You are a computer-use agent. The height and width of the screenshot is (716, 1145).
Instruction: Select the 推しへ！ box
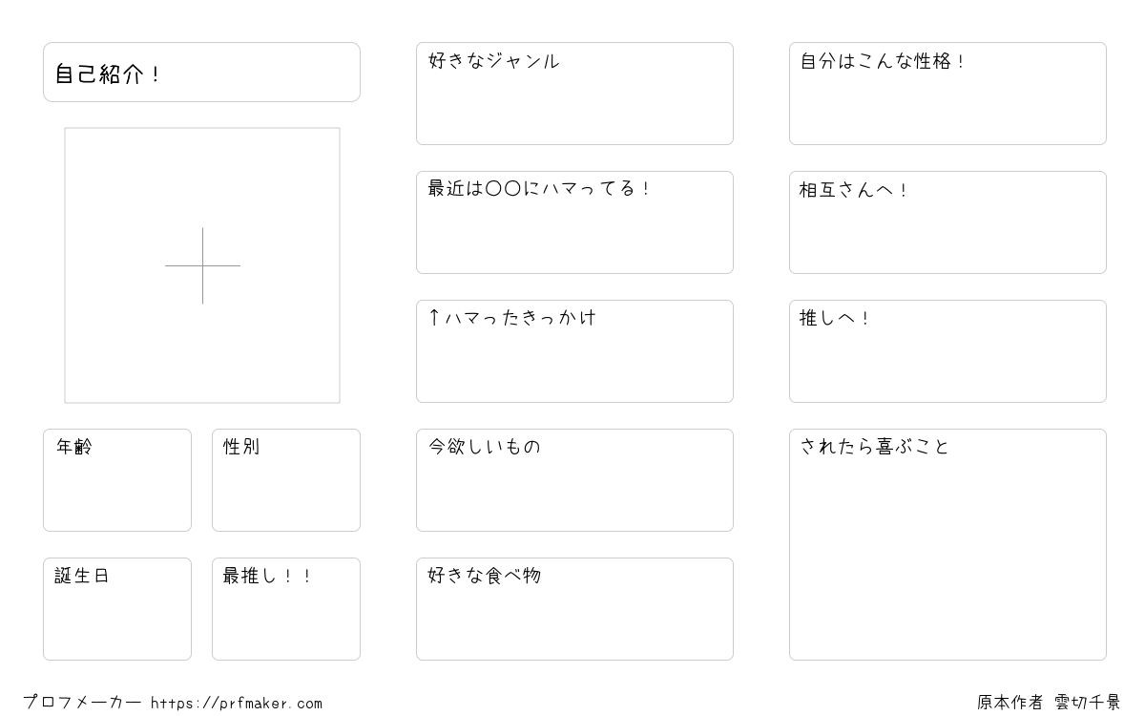click(947, 351)
